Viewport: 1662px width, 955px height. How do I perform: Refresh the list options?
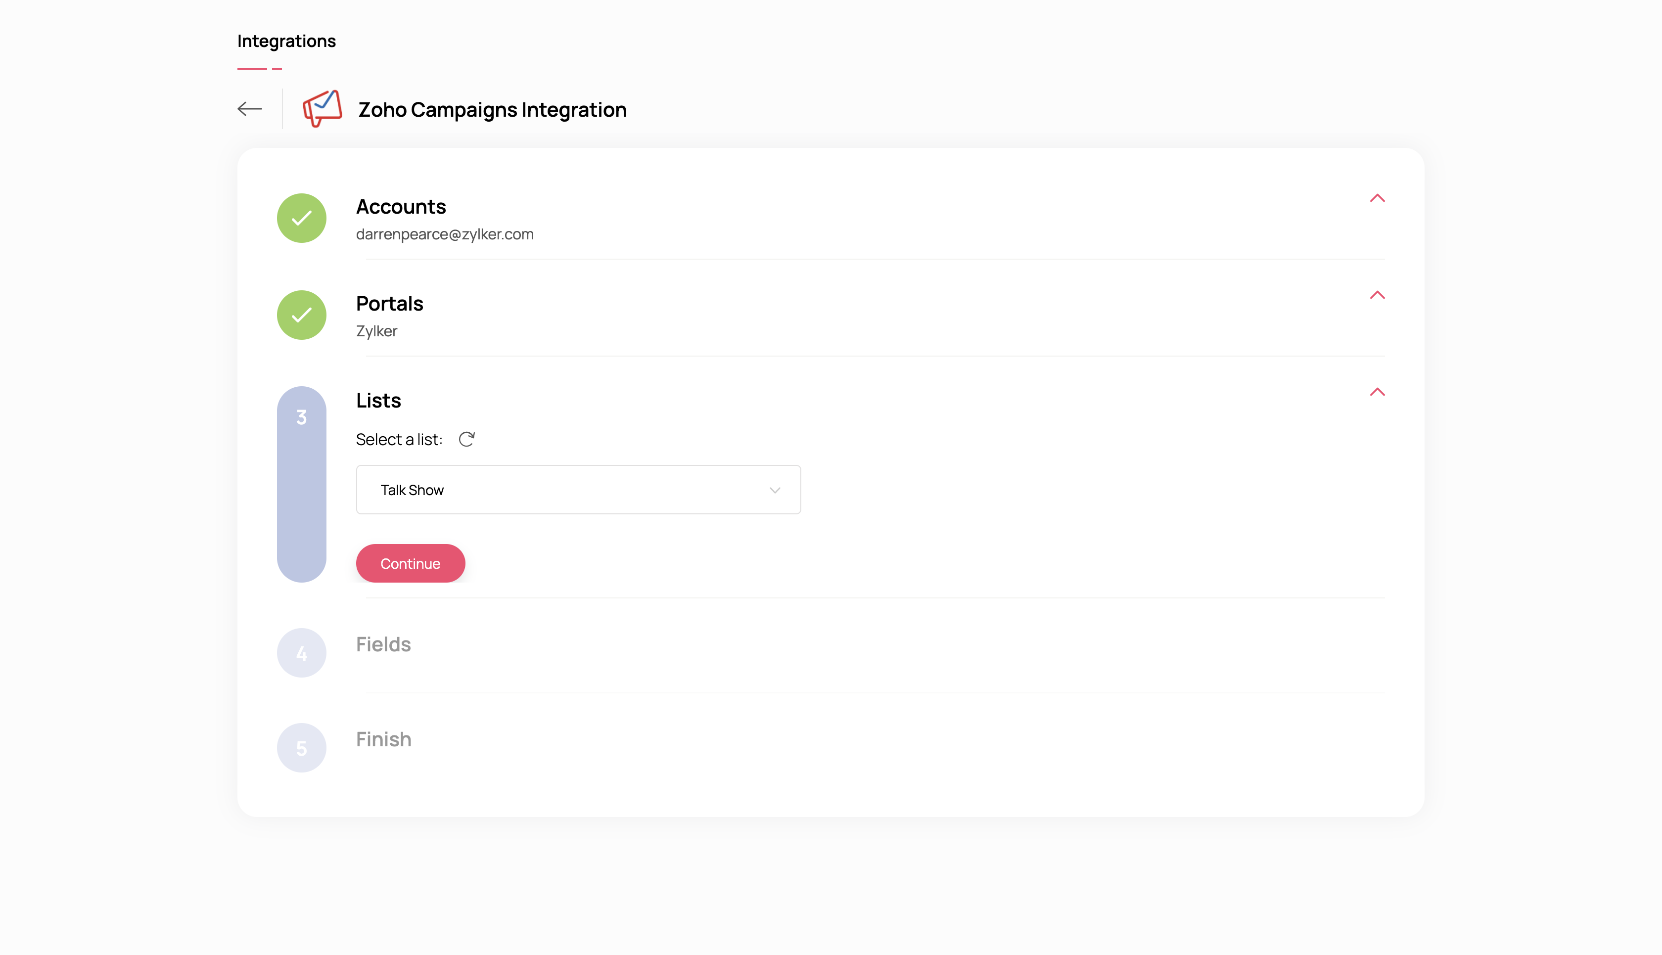click(466, 440)
